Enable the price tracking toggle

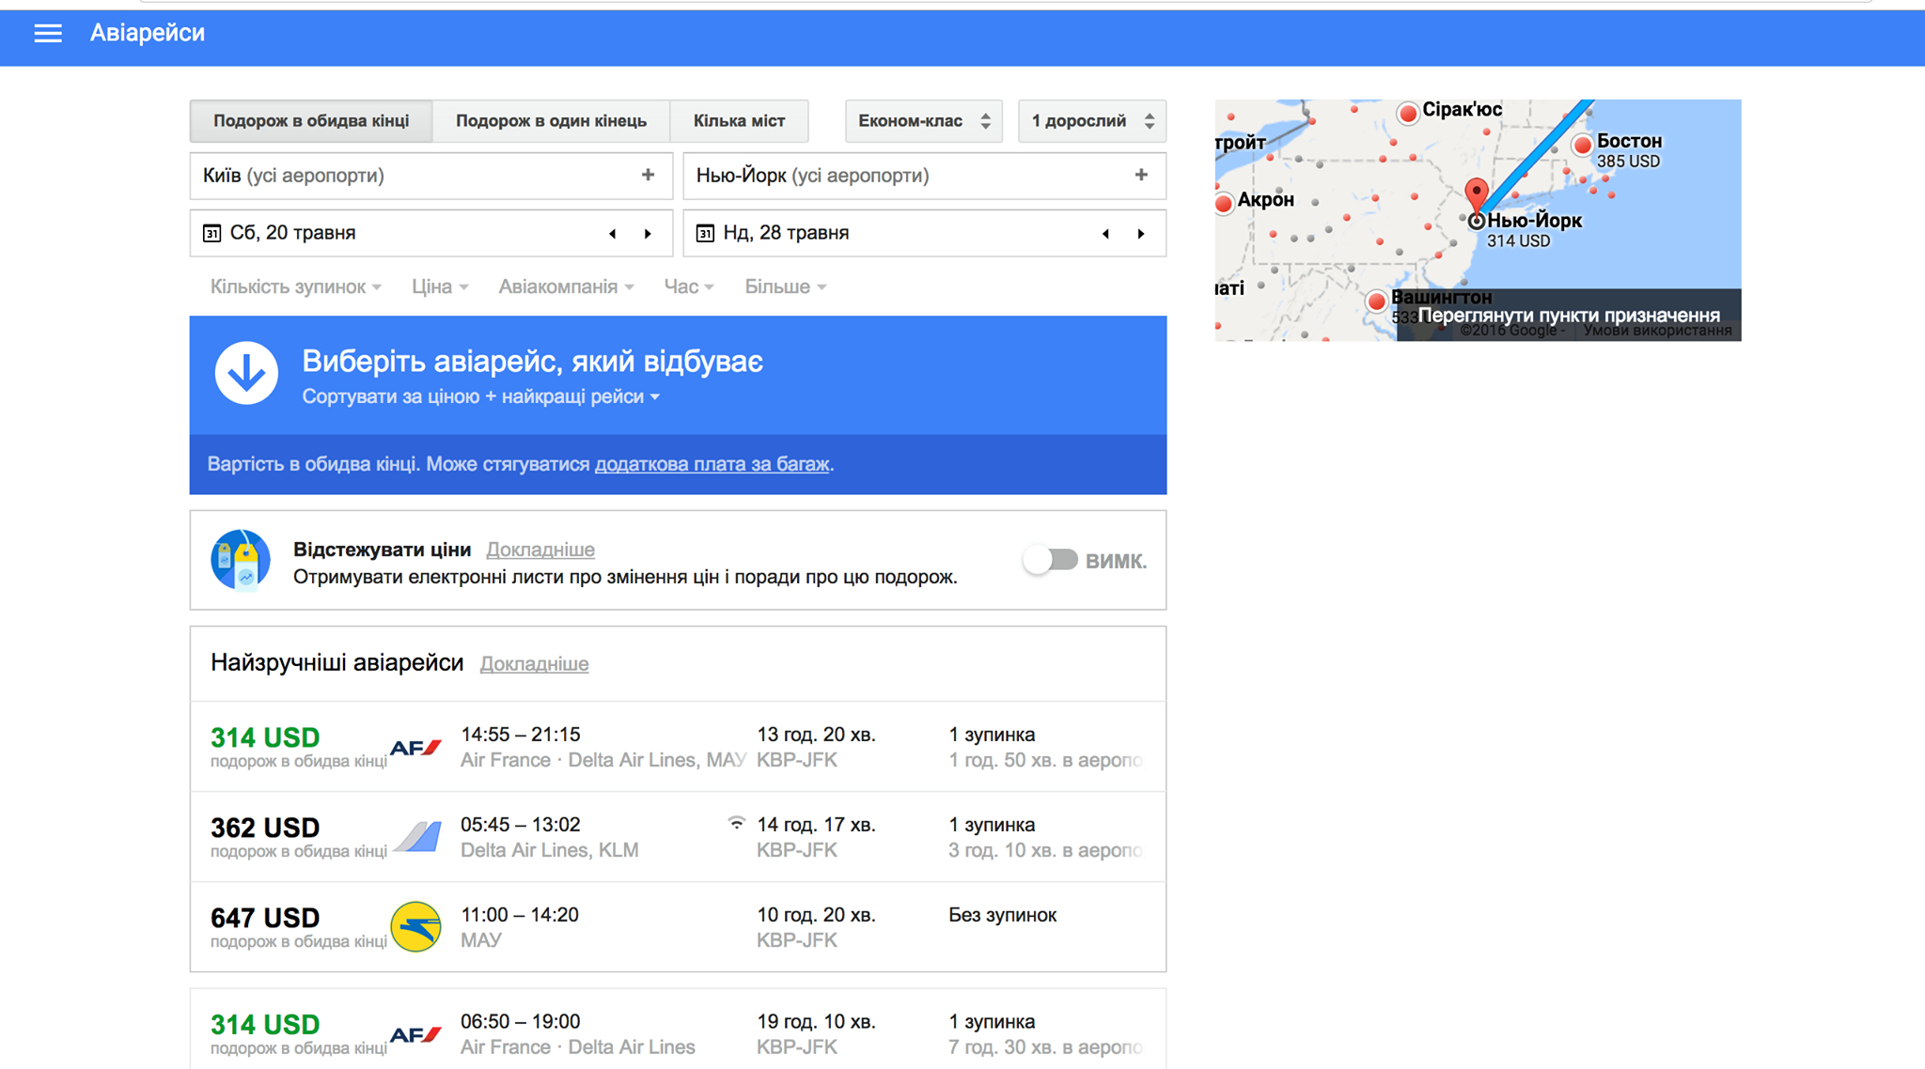pos(1051,560)
